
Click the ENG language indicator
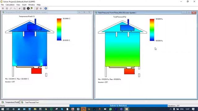coord(182,109)
